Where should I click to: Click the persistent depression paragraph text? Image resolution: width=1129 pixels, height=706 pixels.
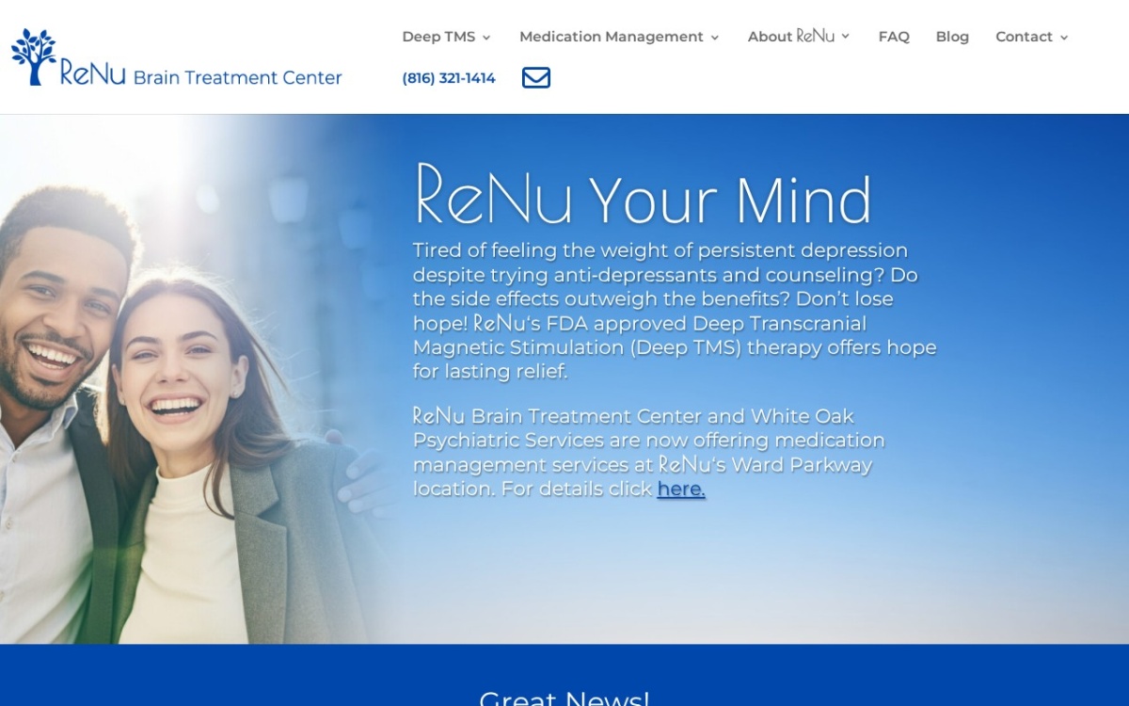[675, 311]
